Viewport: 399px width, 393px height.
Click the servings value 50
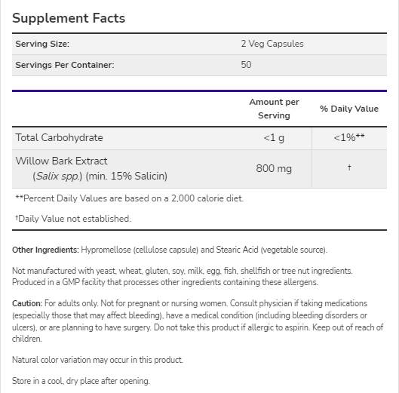(x=246, y=65)
